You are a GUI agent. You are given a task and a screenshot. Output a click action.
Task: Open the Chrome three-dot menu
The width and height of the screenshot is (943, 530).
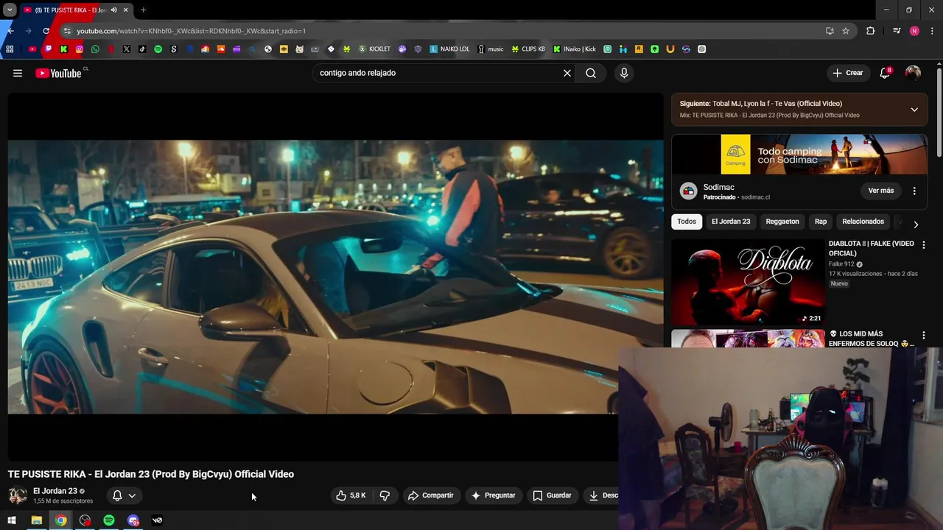(x=932, y=31)
